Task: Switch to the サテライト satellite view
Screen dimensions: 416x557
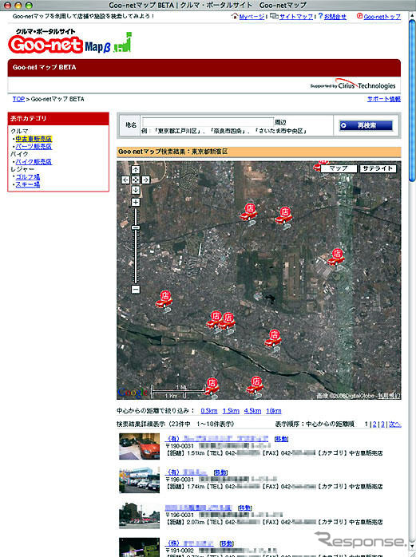Action: [378, 168]
